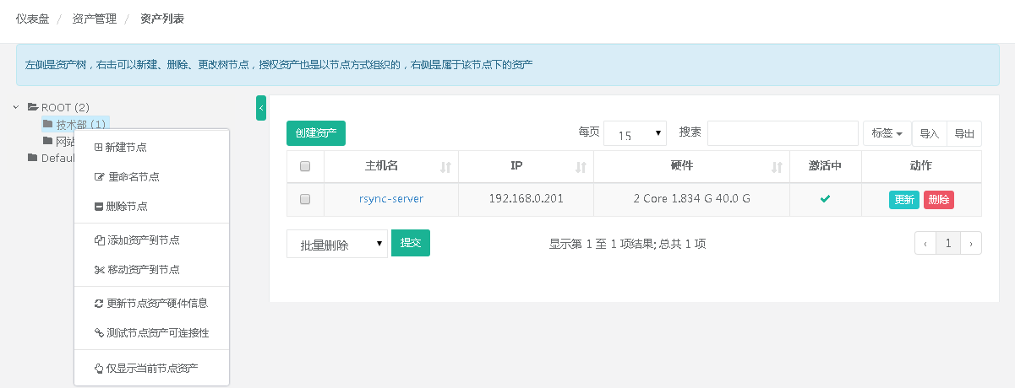Go to next page arrow

[971, 243]
